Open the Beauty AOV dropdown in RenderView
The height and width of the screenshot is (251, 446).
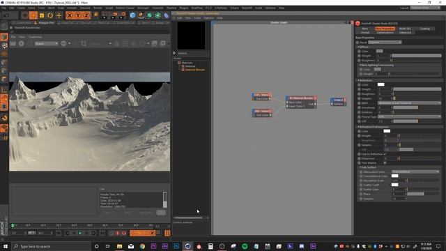pos(47,43)
